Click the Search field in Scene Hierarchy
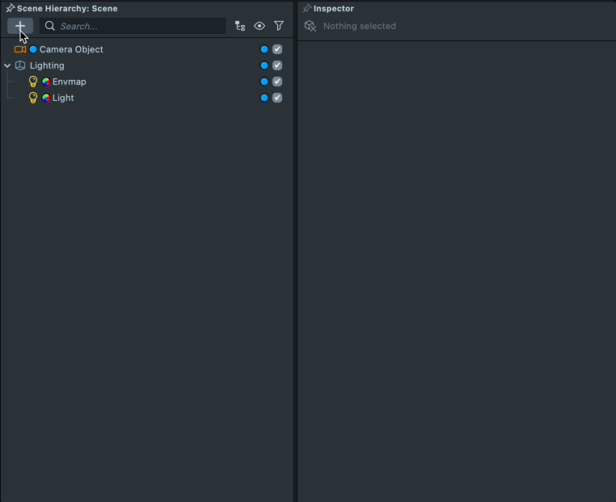Screen dimensions: 616x502 [133, 26]
